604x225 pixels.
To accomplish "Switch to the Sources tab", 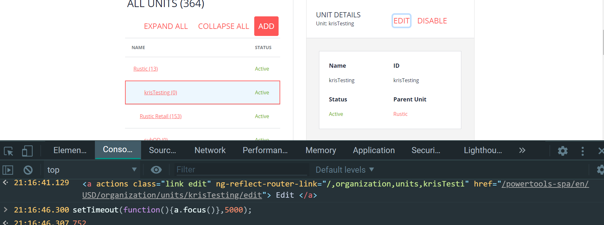I will coord(163,150).
